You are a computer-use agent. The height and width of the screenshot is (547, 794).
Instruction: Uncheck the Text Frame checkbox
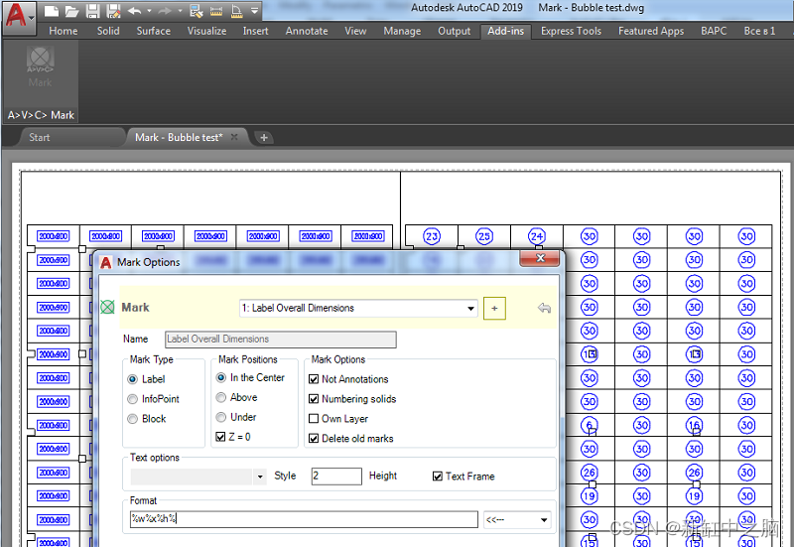(x=438, y=477)
